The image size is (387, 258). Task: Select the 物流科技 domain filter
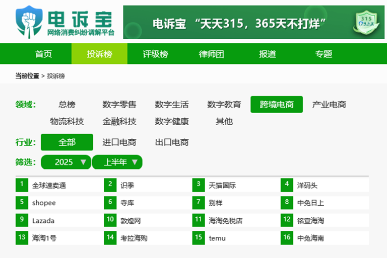click(67, 121)
